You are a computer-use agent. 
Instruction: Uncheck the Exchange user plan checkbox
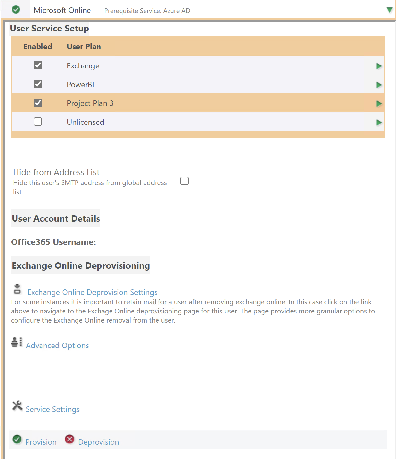38,65
